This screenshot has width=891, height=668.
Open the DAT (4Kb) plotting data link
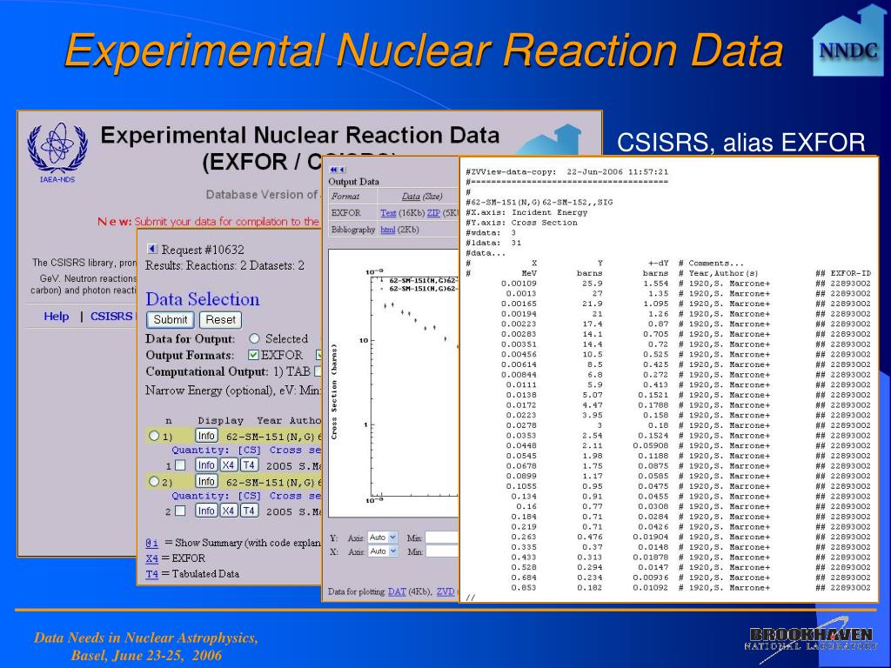397,591
